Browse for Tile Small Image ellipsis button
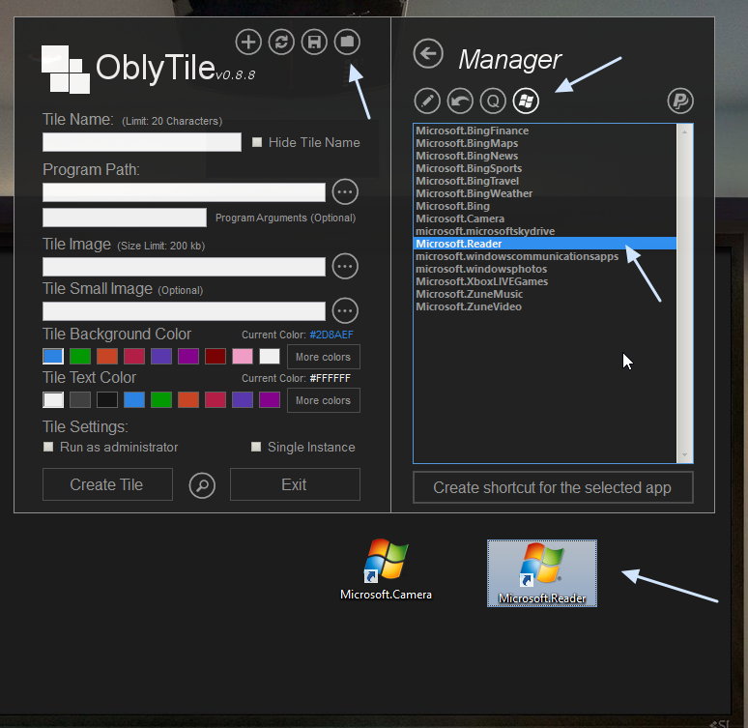Screen dimensions: 748x728 coord(345,310)
